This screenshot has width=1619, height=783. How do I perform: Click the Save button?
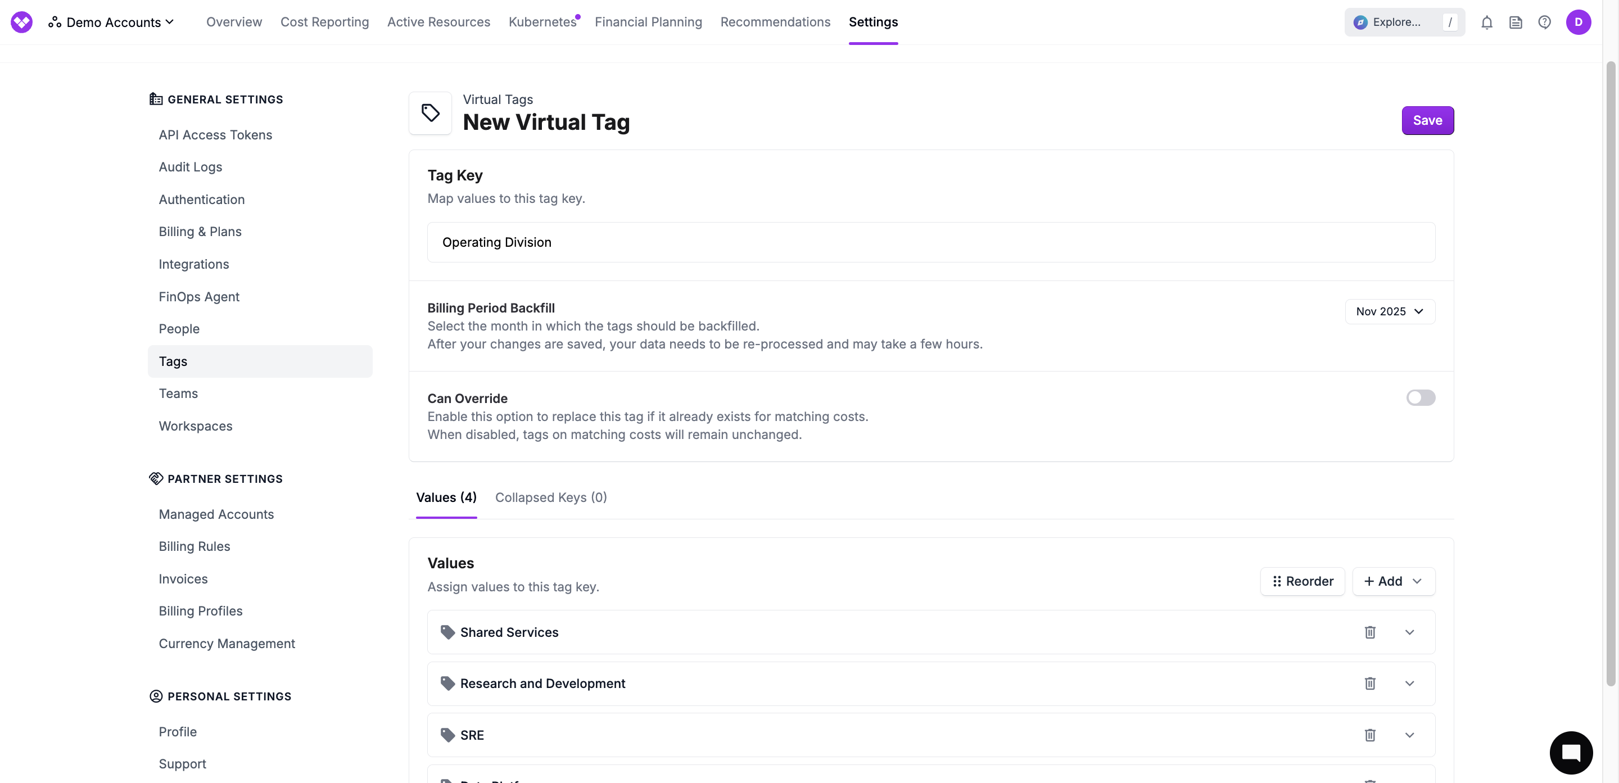pos(1427,120)
